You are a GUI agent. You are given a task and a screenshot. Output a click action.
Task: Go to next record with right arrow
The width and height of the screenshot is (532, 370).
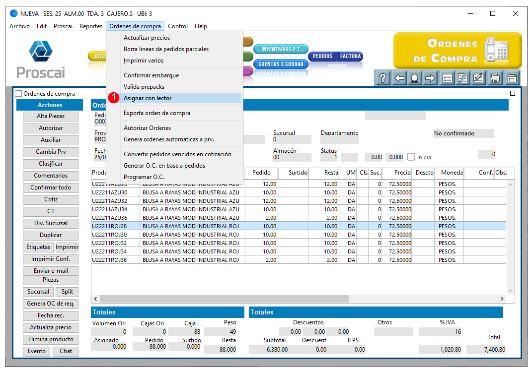point(430,78)
